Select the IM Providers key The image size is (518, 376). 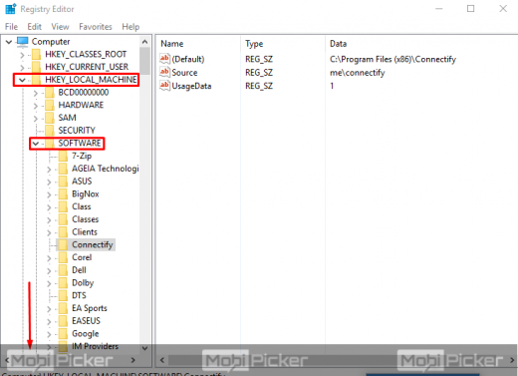pos(95,346)
